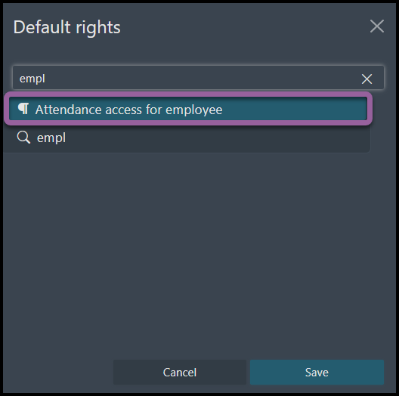Click the X inside the search box

pyautogui.click(x=367, y=79)
